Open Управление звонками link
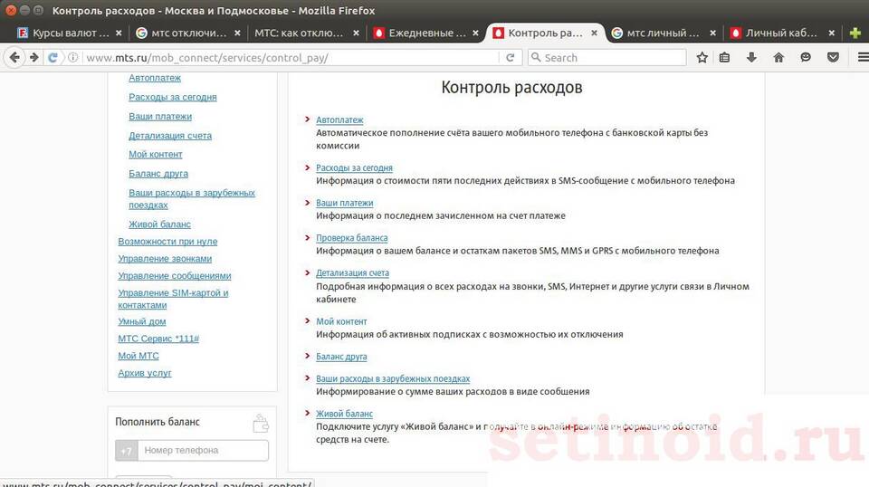Image resolution: width=869 pixels, height=487 pixels. point(165,259)
